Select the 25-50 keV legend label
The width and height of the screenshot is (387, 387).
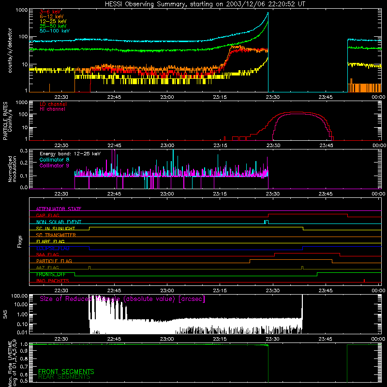pyautogui.click(x=53, y=26)
